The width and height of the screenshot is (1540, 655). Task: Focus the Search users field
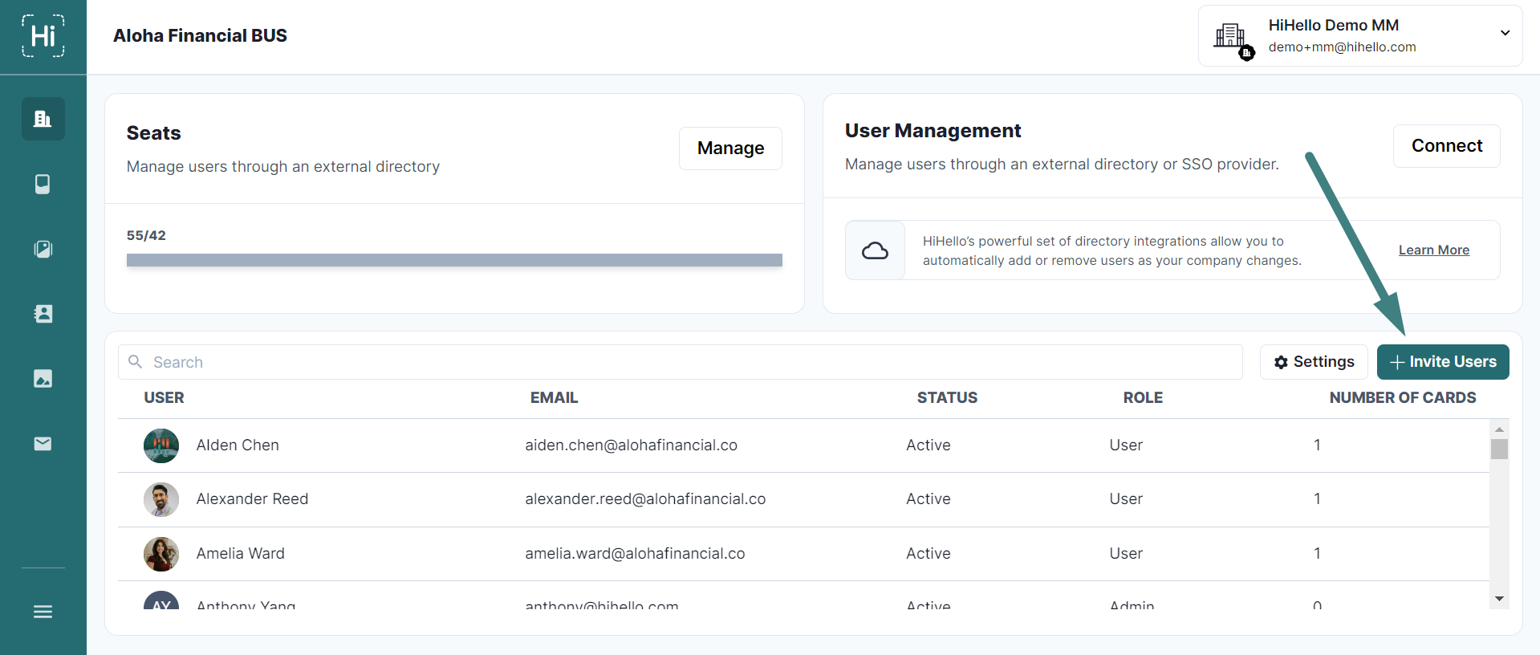point(680,362)
